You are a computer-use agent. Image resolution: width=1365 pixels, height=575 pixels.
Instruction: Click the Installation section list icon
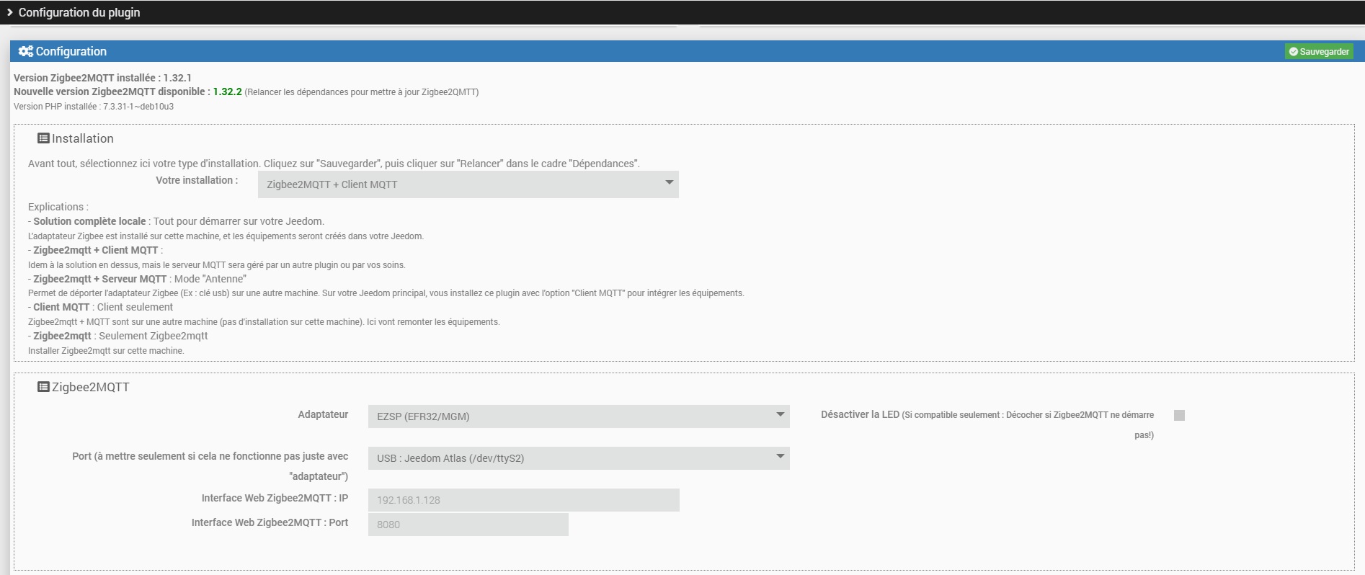pyautogui.click(x=43, y=138)
